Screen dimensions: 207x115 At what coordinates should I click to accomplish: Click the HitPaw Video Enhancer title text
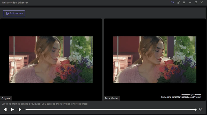(x=15, y=3)
